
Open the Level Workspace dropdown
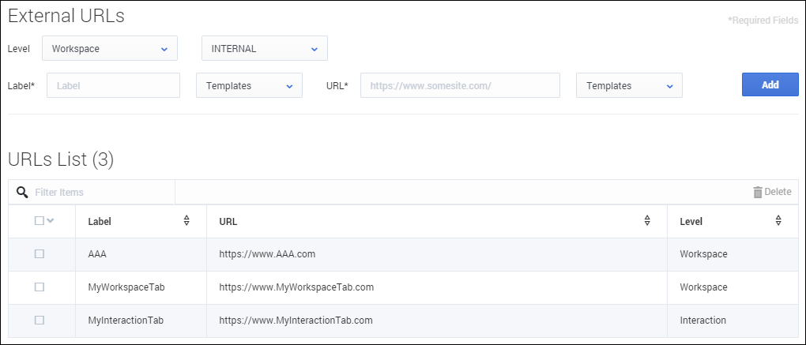(109, 48)
